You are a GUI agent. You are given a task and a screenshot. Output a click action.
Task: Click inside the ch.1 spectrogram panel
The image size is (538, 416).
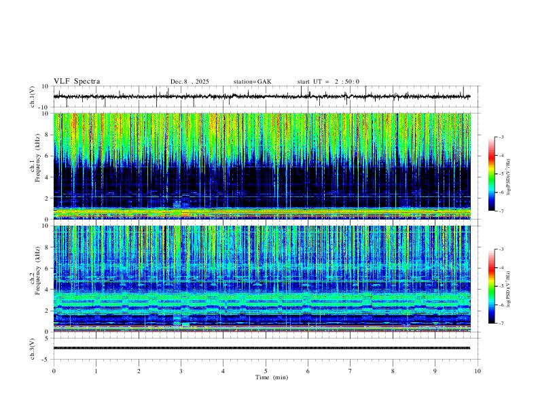pyautogui.click(x=262, y=166)
